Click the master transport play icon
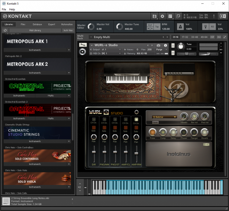Image resolution: width=229 pixels, height=211 pixels. [152, 28]
